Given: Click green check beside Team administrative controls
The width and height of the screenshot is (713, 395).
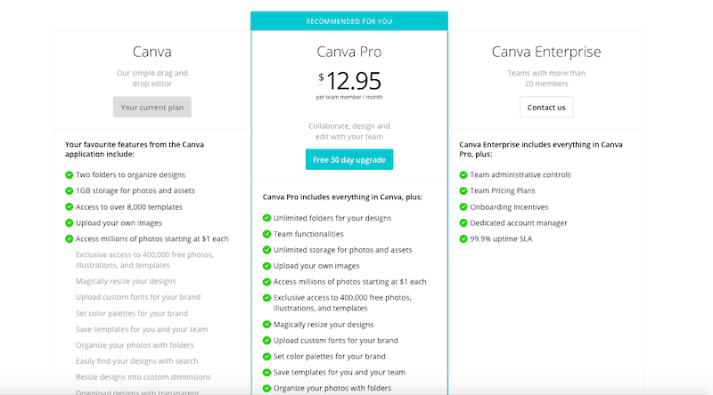Looking at the screenshot, I should [463, 174].
